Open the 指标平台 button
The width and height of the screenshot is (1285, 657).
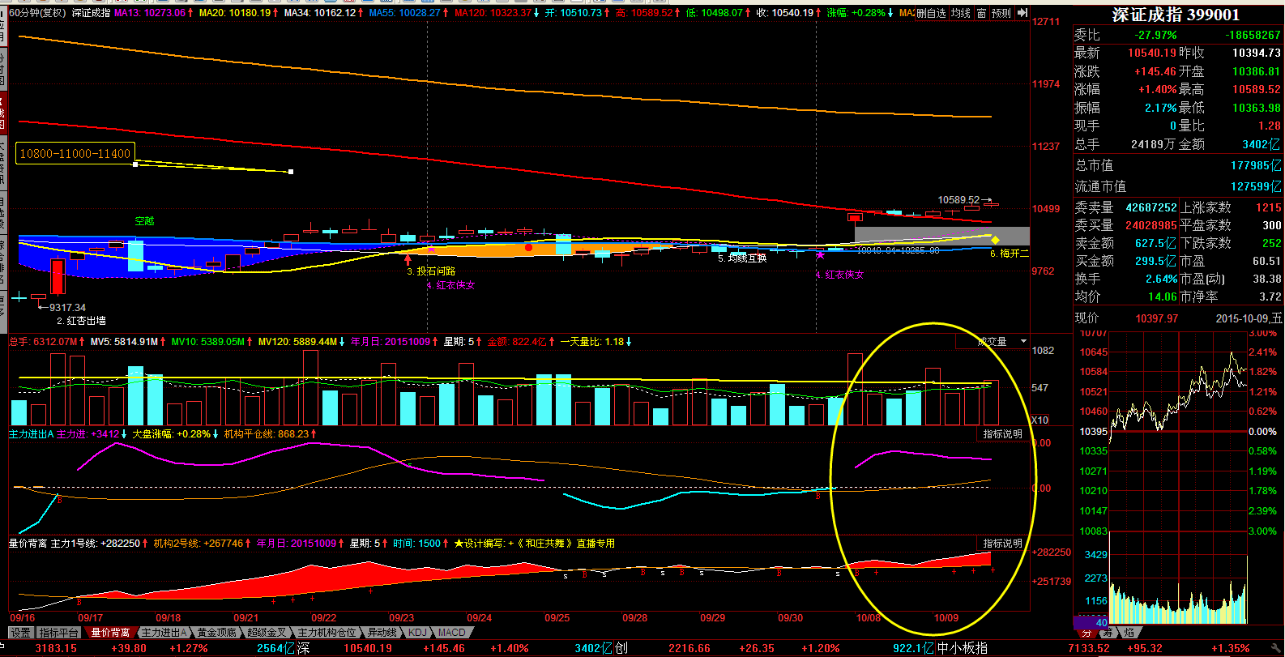59,633
